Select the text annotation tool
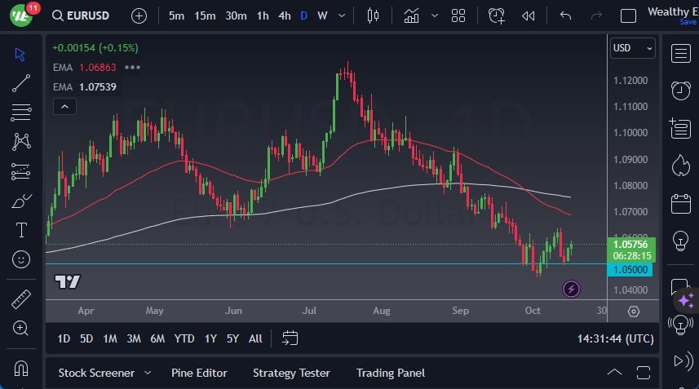 [21, 230]
